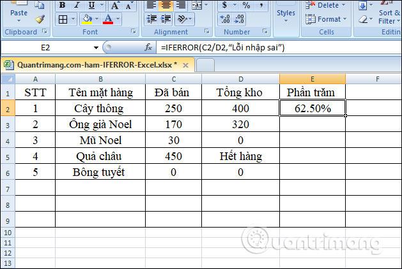
Task: Apply cell borders with the Borders icon
Action: click(x=63, y=19)
